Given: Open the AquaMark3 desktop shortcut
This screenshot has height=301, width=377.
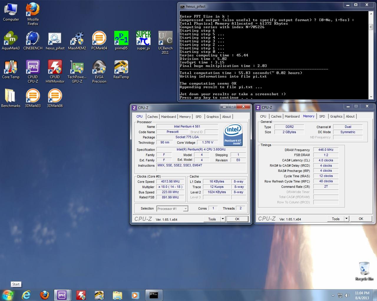Looking at the screenshot, I should pyautogui.click(x=11, y=41).
